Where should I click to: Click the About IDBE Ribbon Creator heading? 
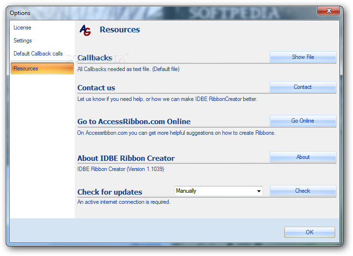(x=126, y=158)
